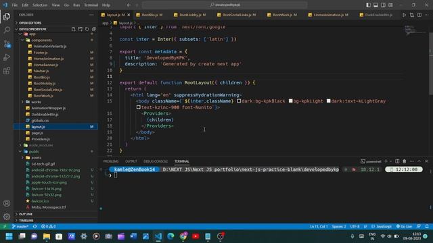433x243 pixels.
Task: Open the Selection menu
Action: pyautogui.click(x=40, y=5)
